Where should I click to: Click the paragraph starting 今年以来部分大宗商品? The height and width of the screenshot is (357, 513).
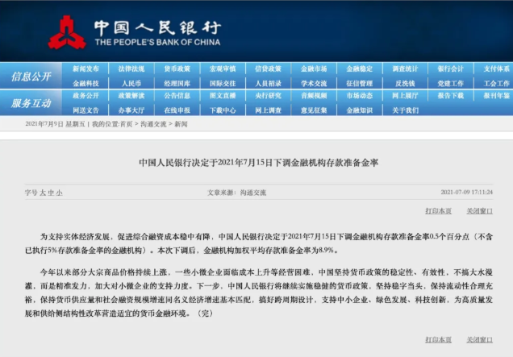click(x=259, y=293)
